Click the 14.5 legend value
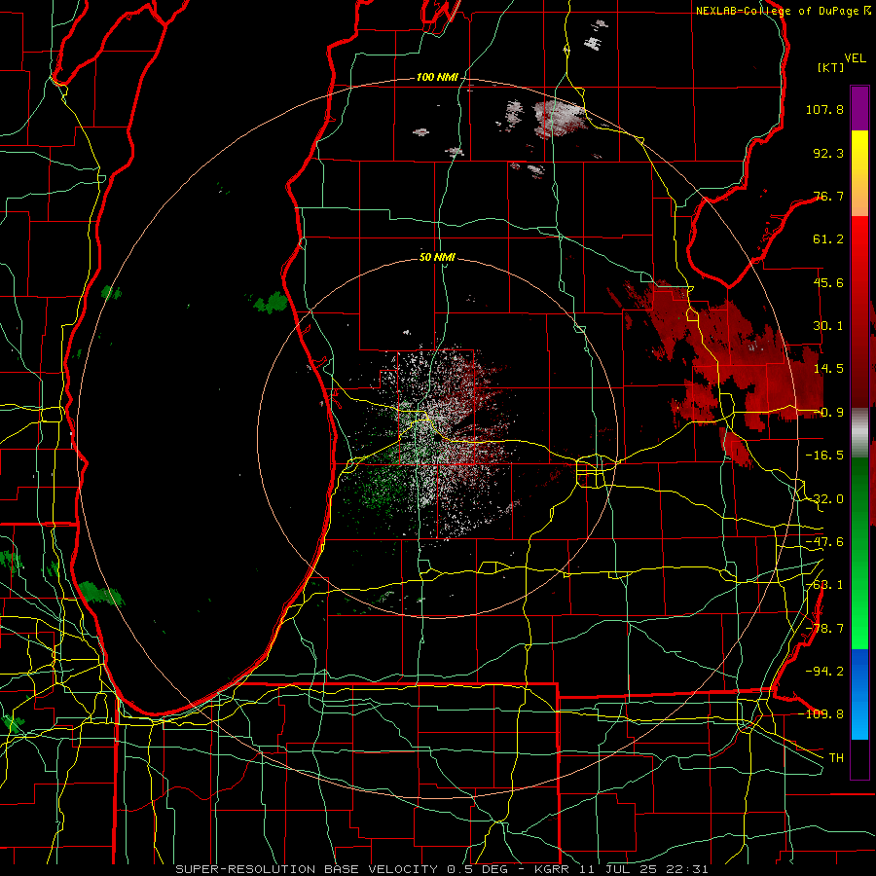This screenshot has height=876, width=876. 828,369
